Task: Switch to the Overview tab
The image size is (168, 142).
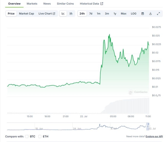Action: pos(14,4)
